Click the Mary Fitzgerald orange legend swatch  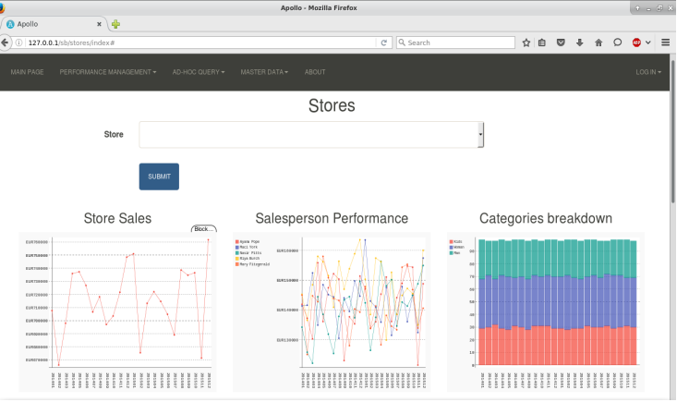[237, 264]
